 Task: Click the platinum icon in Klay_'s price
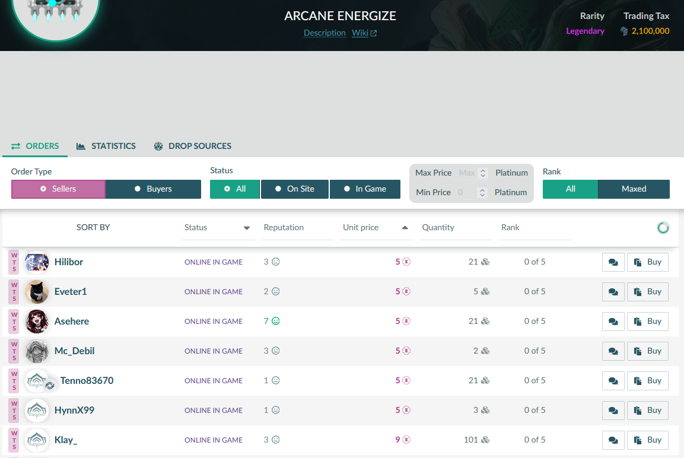coord(406,440)
